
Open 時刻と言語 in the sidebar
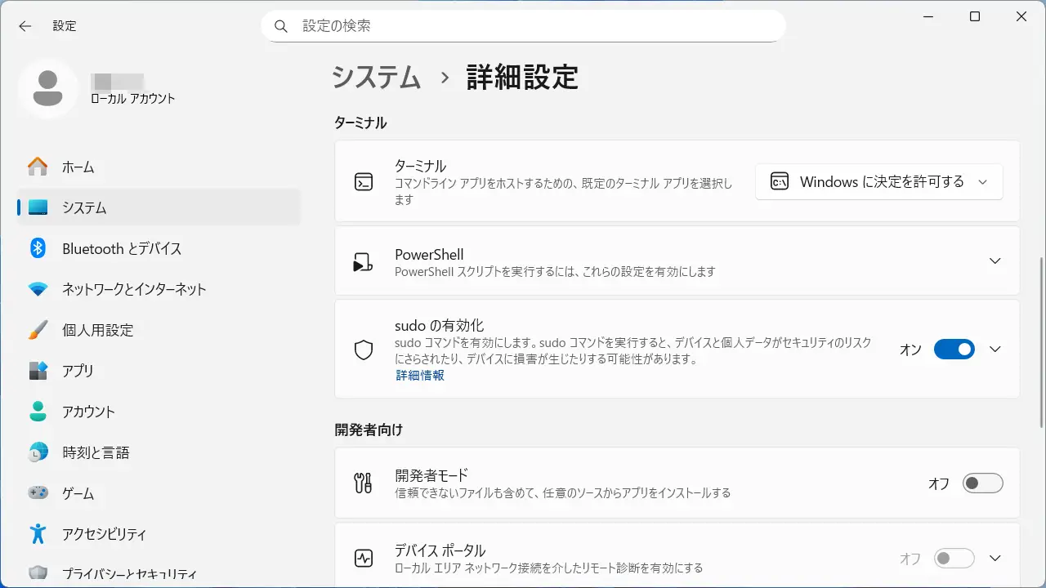(96, 452)
